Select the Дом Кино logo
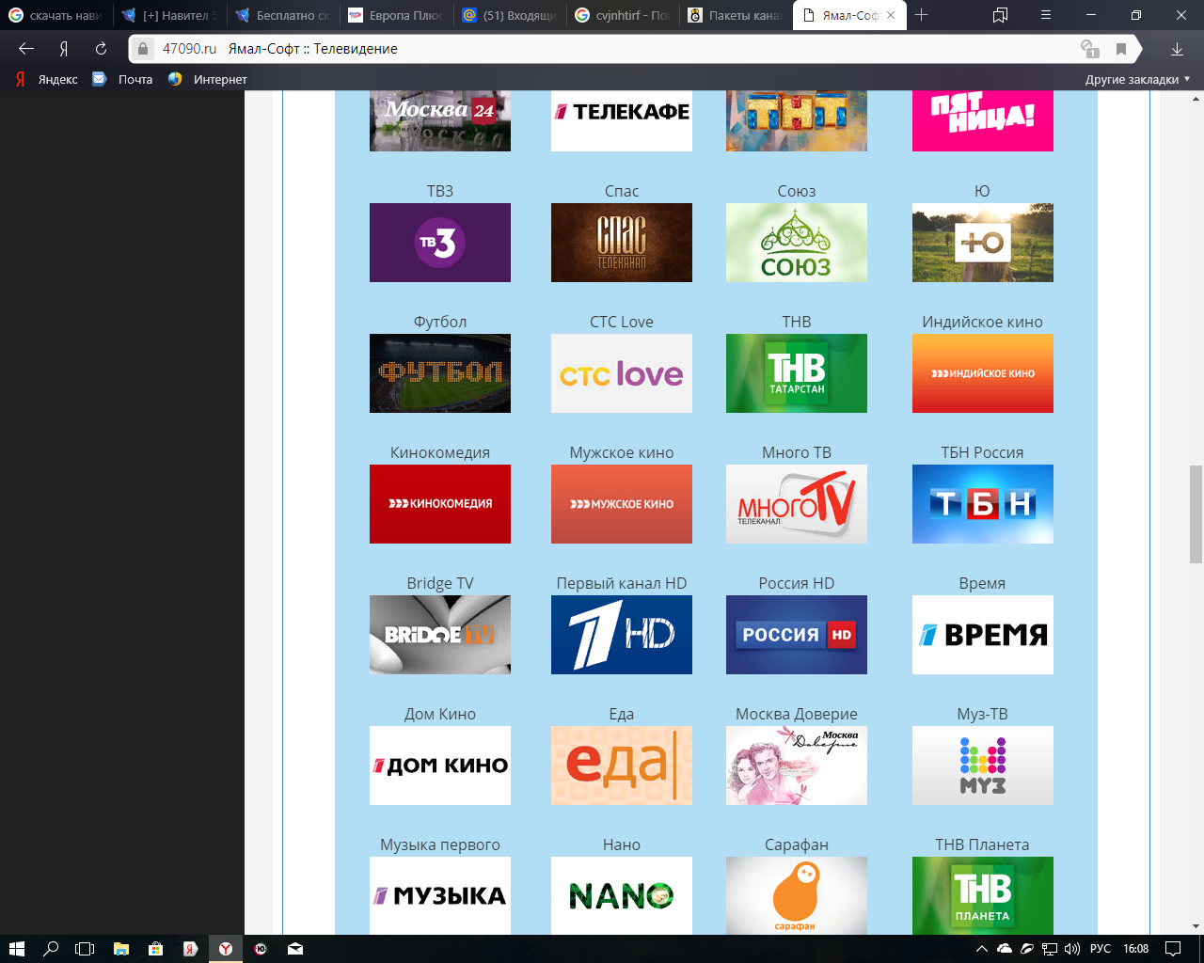 440,766
